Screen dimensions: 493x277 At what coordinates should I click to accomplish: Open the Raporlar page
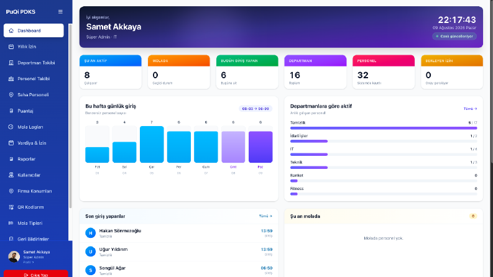click(34, 159)
